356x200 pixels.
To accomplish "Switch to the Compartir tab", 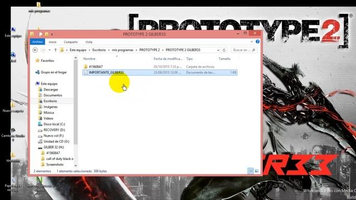I will [x=71, y=42].
